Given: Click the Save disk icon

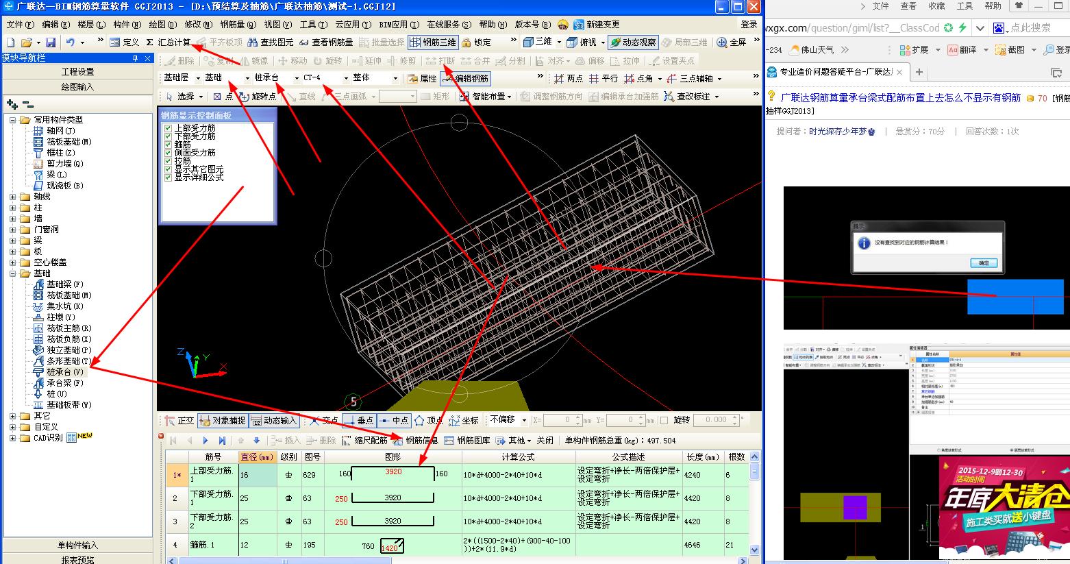Looking at the screenshot, I should pos(49,42).
